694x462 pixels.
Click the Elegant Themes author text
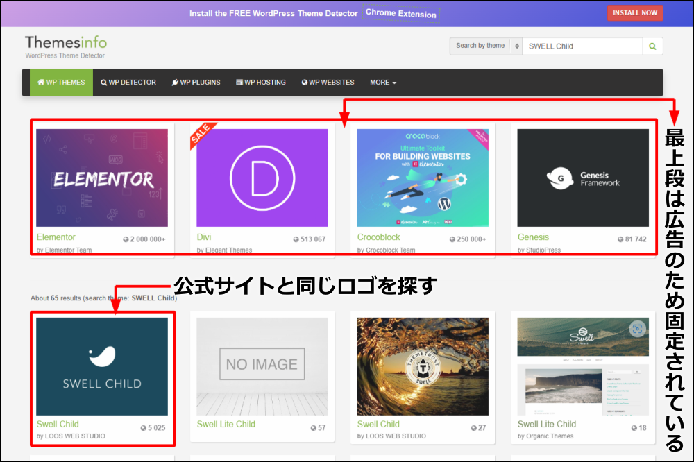tap(229, 250)
